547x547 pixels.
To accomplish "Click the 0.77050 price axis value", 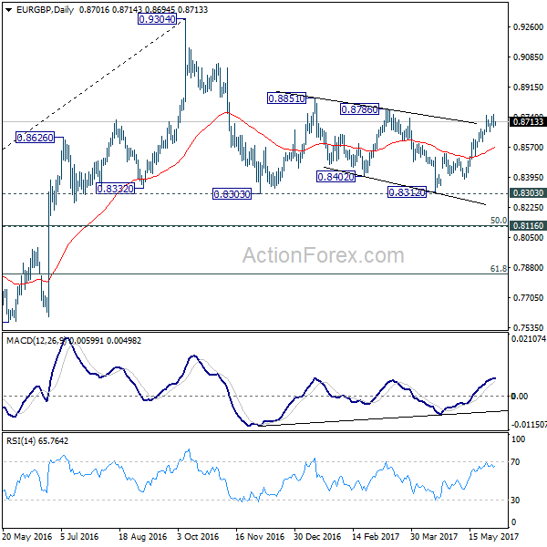I will point(528,297).
